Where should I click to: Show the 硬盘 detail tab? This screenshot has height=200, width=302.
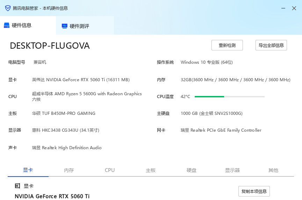pos(192,170)
